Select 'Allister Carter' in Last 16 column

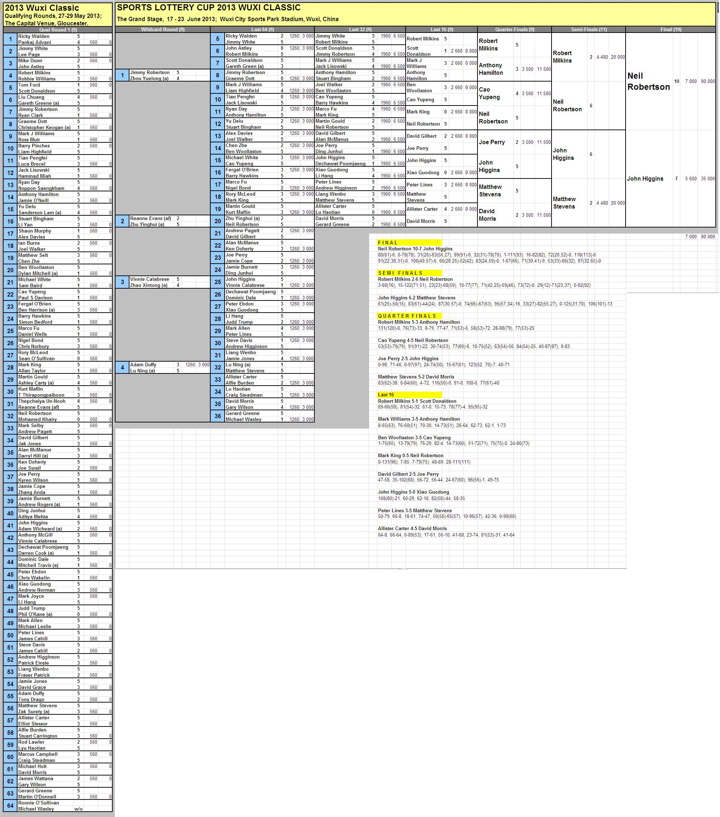[x=422, y=209]
